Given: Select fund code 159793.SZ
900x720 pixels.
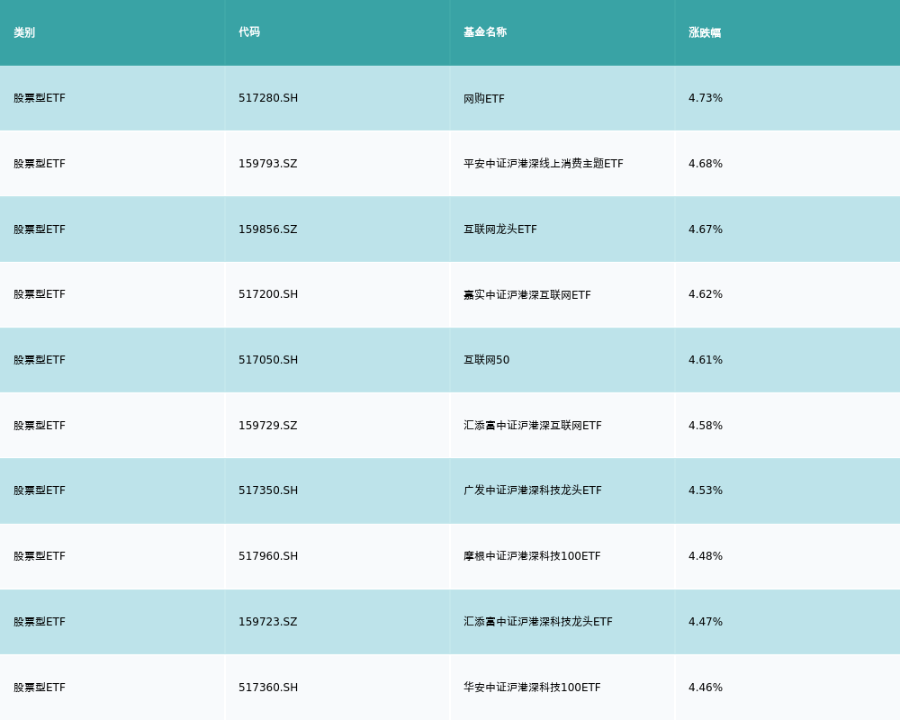Looking at the screenshot, I should (x=268, y=164).
